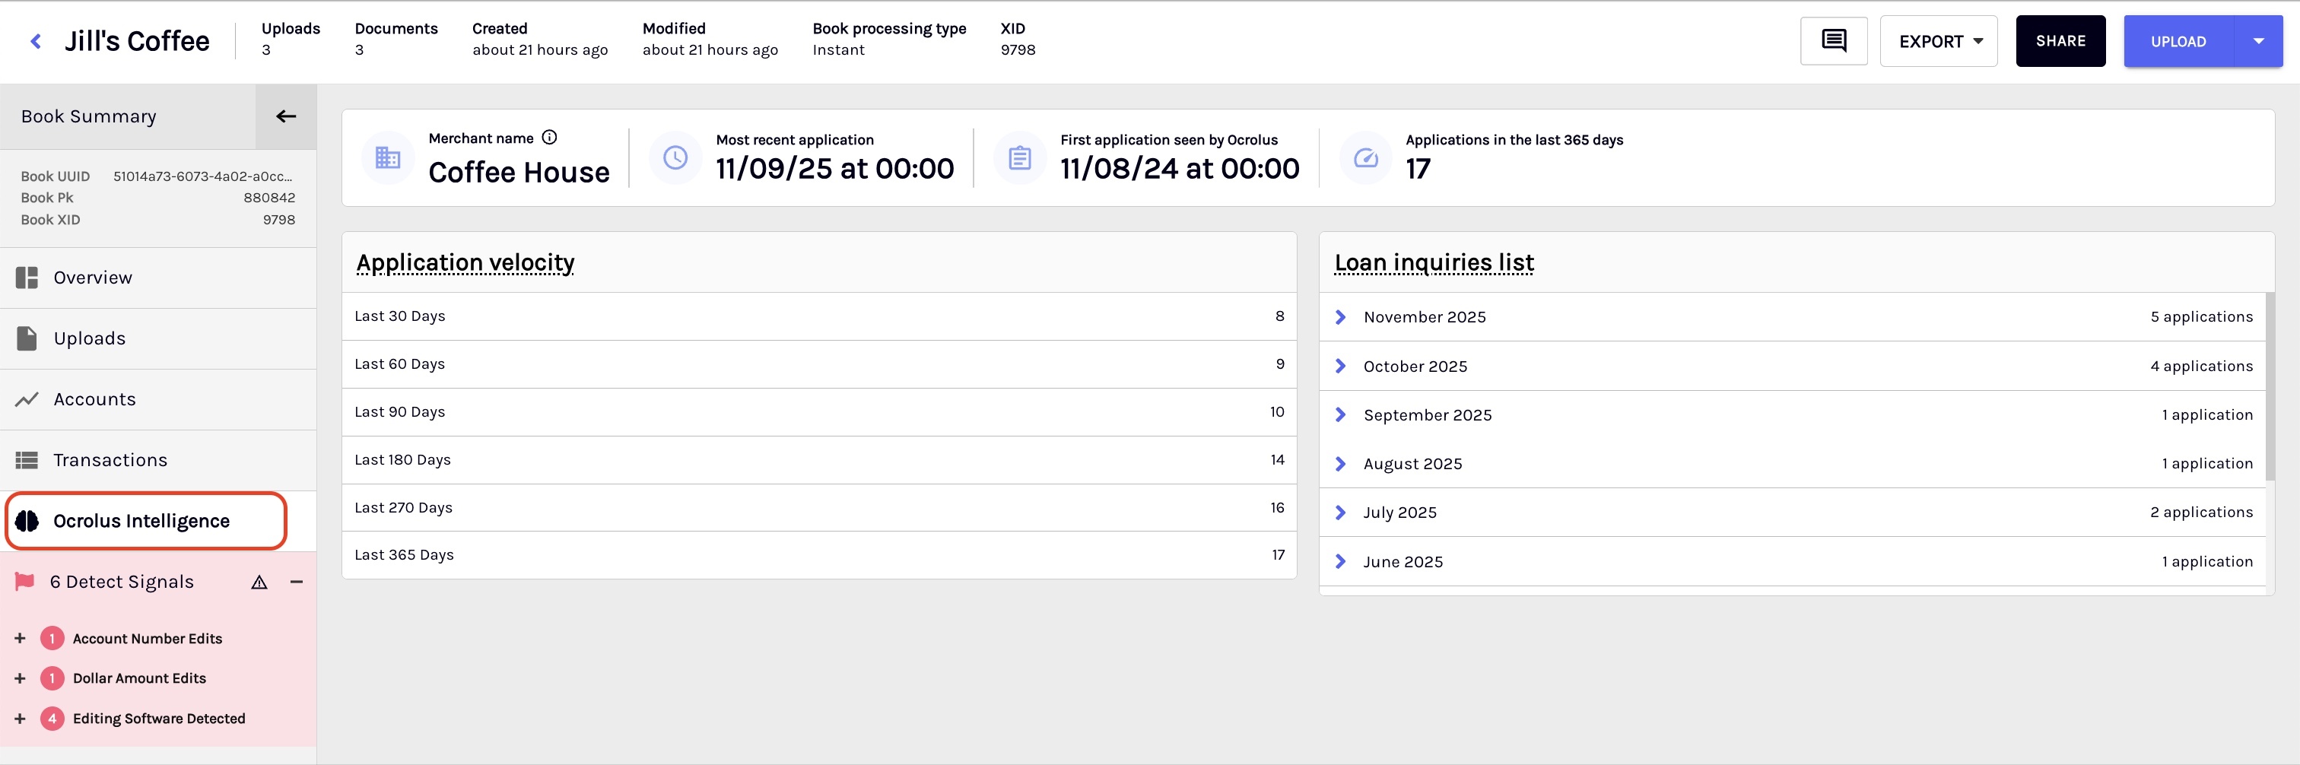Click the Overview dashboard icon
The width and height of the screenshot is (2300, 765).
[x=27, y=278]
